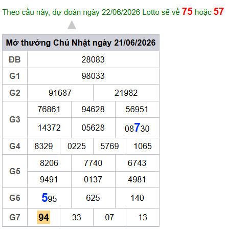Viewport: 226px width, 229px height.
Task: Select the G4 number 0225
Action: pos(77,146)
